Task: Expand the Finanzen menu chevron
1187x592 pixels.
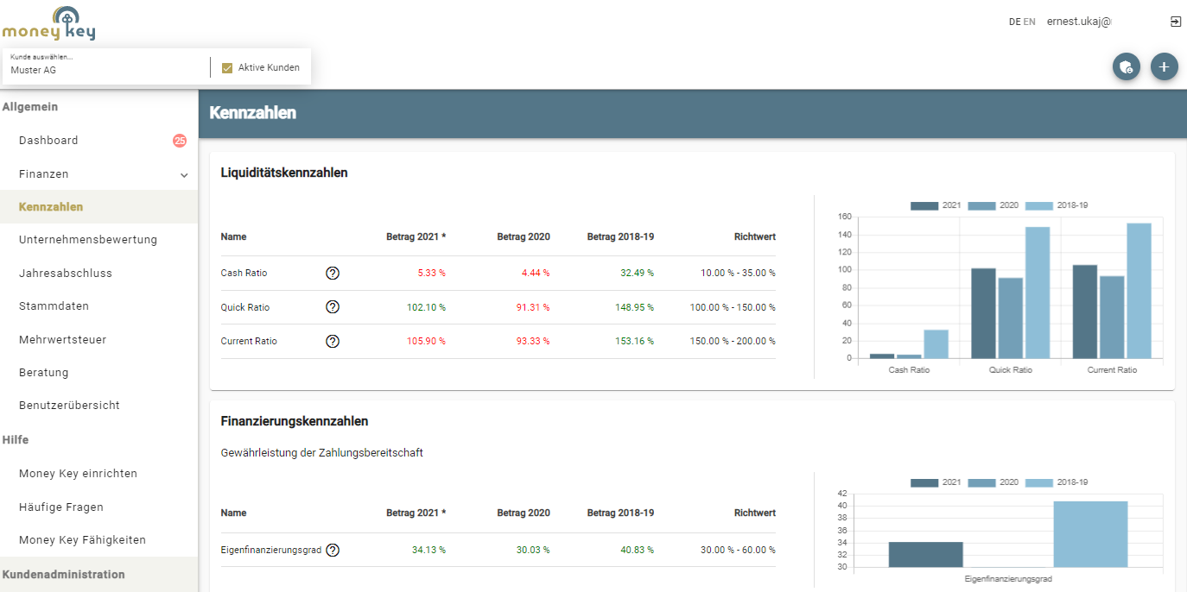Action: pyautogui.click(x=184, y=175)
